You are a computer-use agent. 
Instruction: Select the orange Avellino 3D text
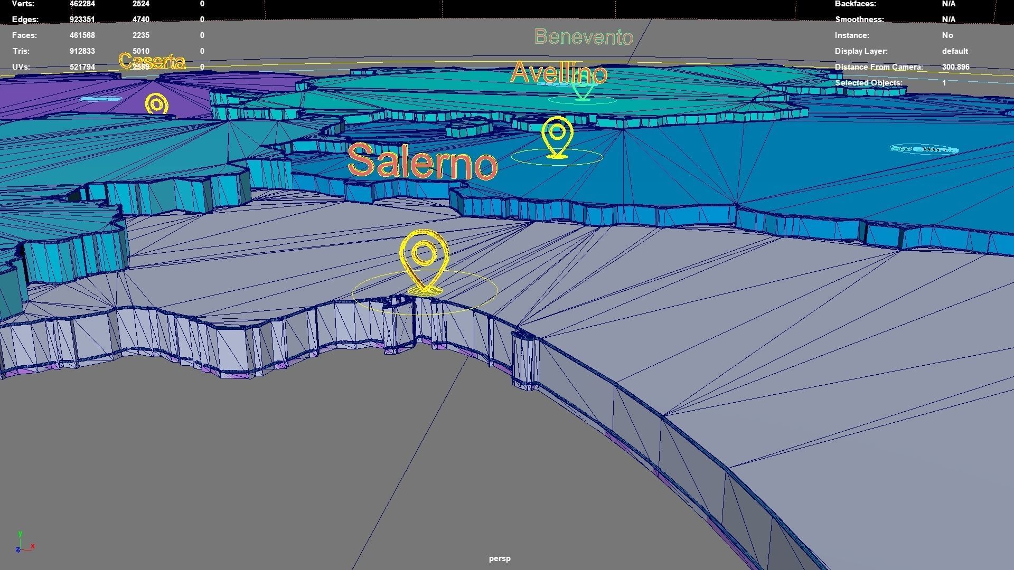pyautogui.click(x=558, y=72)
